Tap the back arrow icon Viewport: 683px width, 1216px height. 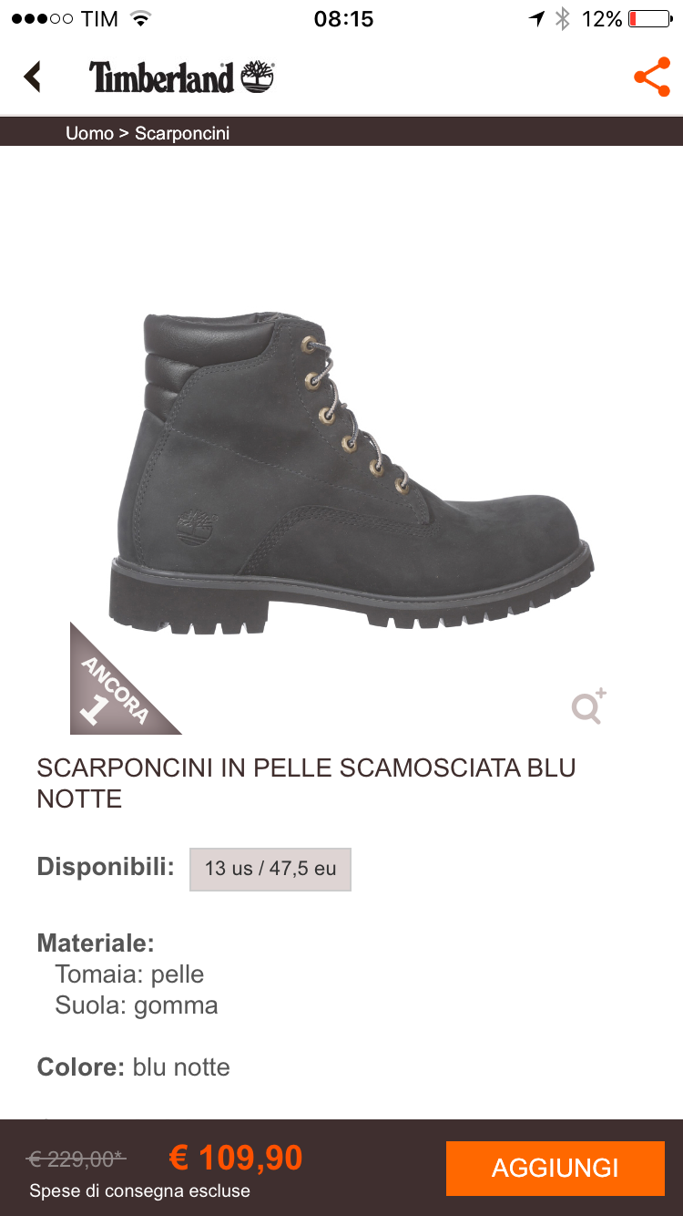pyautogui.click(x=33, y=77)
